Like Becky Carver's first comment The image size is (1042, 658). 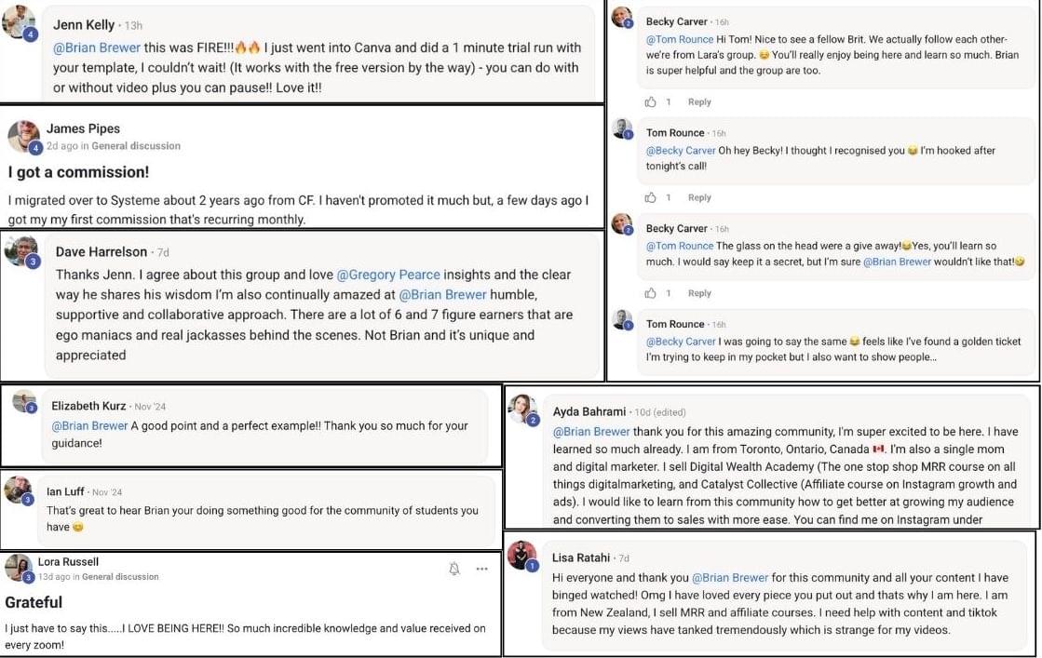click(x=651, y=101)
